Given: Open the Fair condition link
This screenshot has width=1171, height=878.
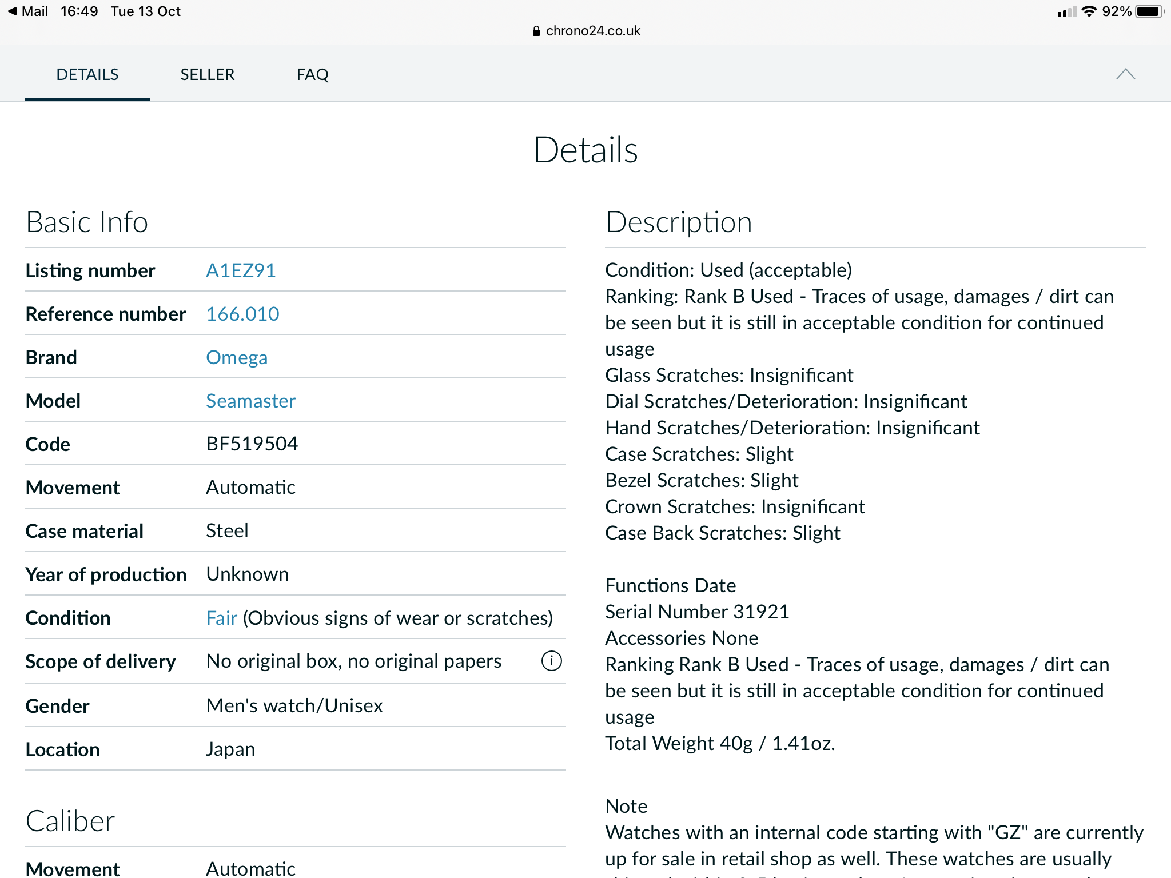Looking at the screenshot, I should click(221, 618).
